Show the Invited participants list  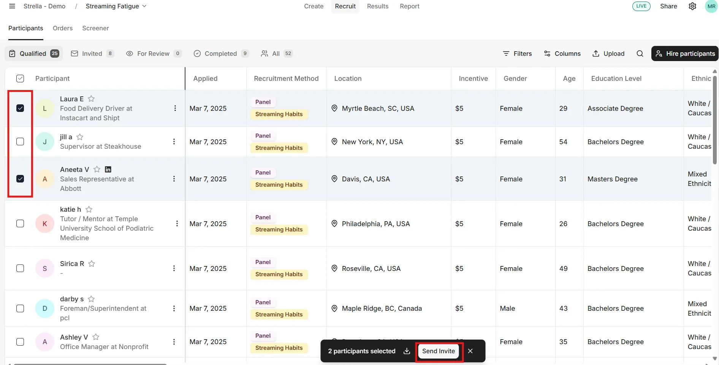92,53
